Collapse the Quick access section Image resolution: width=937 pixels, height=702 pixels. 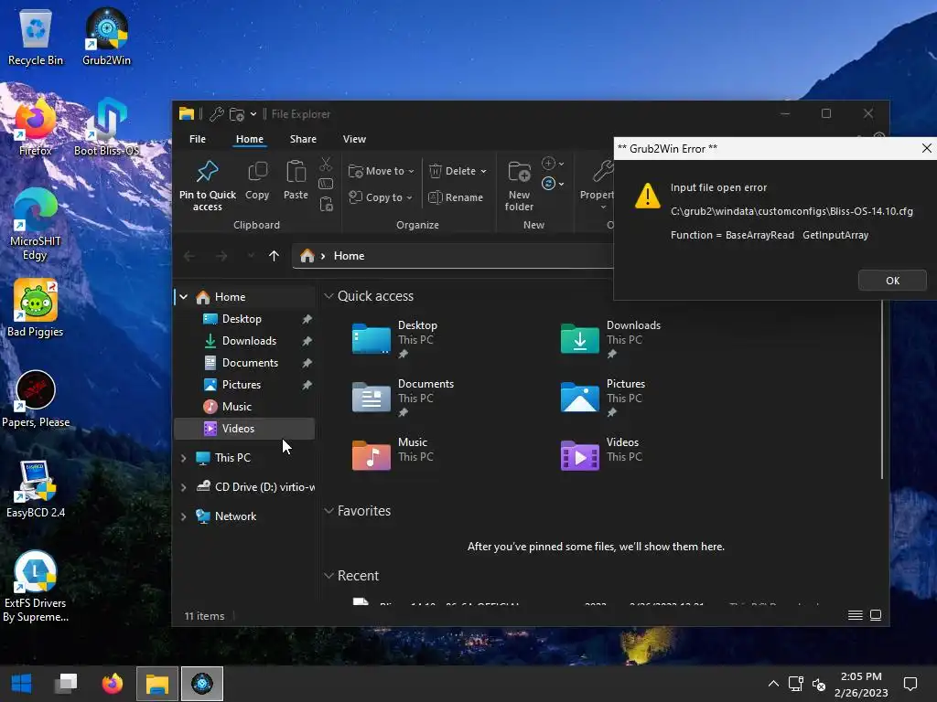tap(328, 296)
